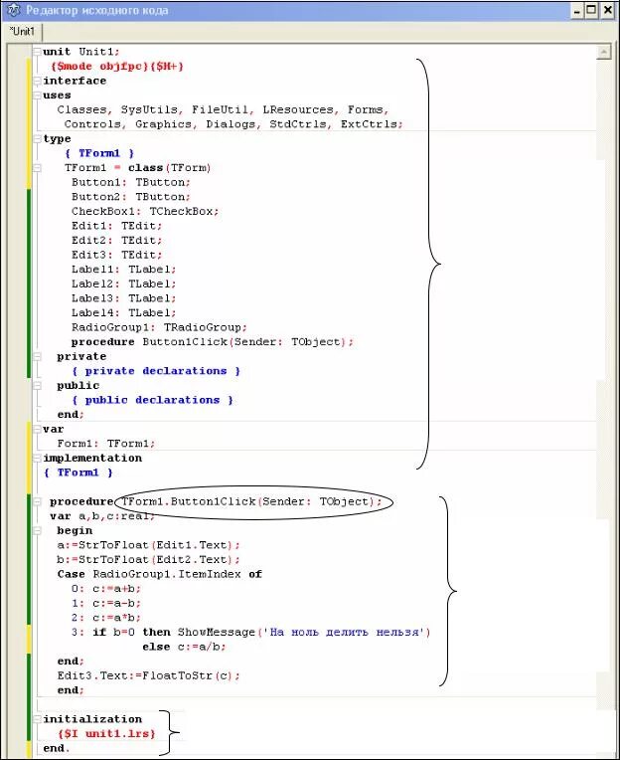Click the 'Button1: TButton;' declaration

pos(131,182)
